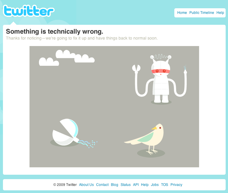Image resolution: width=228 pixels, height=193 pixels.
Task: Open the Home link
Action: coord(182,13)
